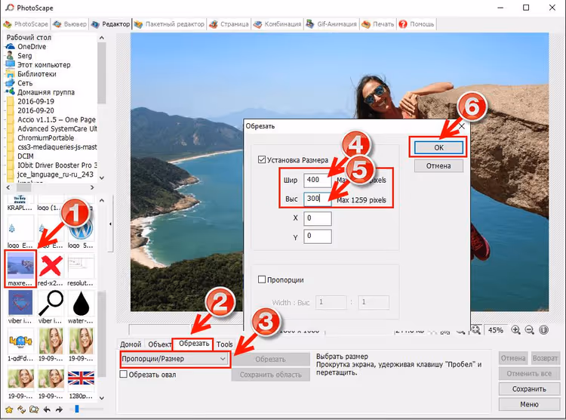The height and width of the screenshot is (420, 566).
Task: Click the Шир width field
Action: (x=317, y=180)
